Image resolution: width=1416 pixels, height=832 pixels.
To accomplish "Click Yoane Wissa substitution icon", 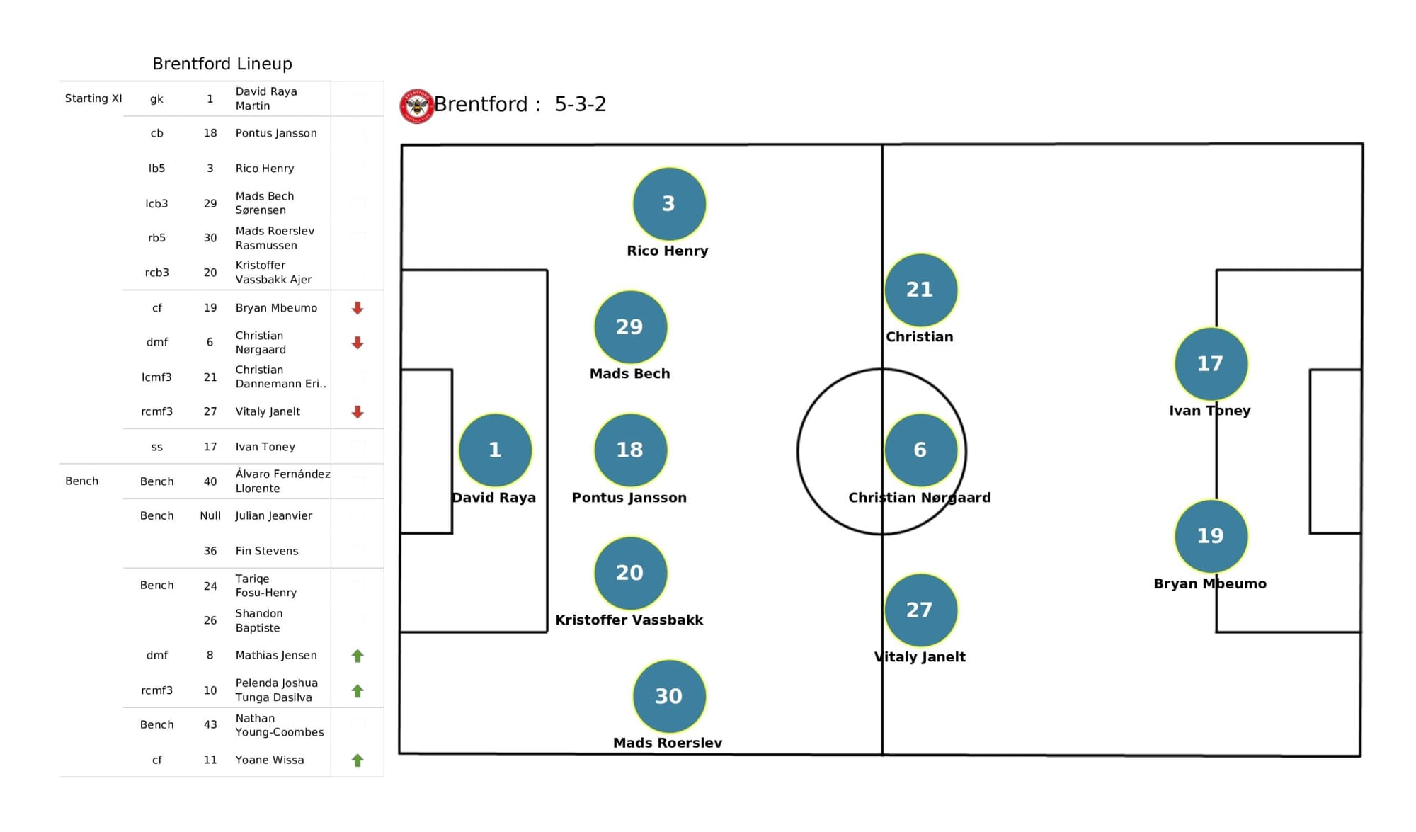I will point(358,760).
